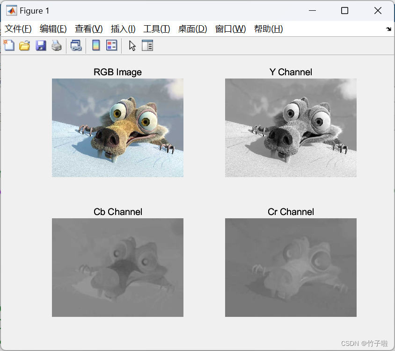The width and height of the screenshot is (395, 351).
Task: Insert a legend using the legend icon
Action: coord(111,45)
